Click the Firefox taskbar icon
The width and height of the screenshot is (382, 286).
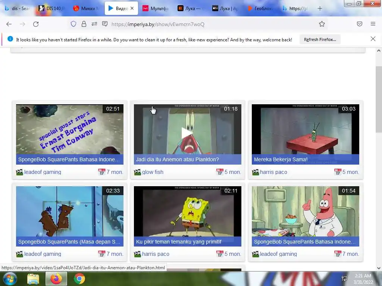pos(56,279)
